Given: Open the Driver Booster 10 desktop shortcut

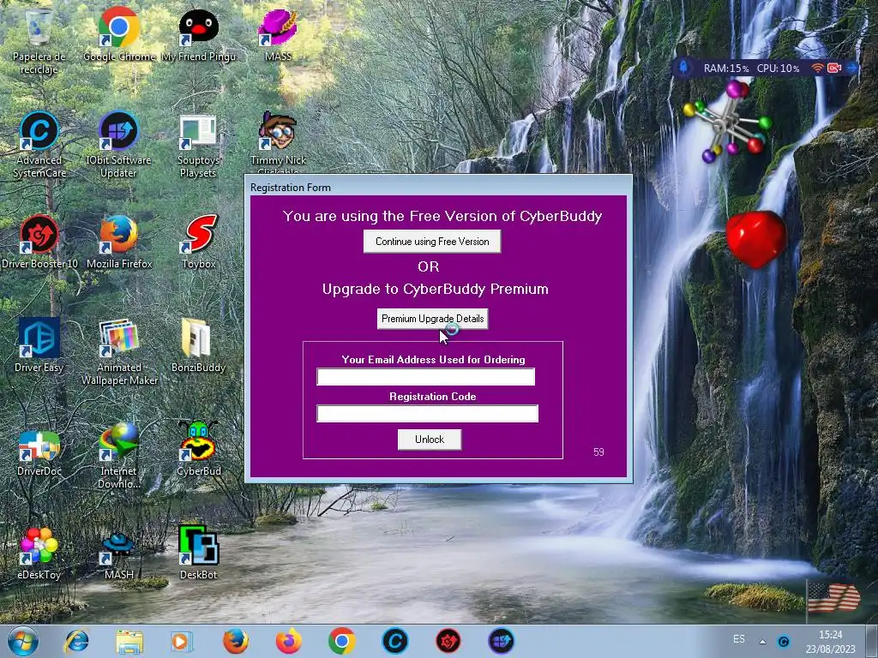Looking at the screenshot, I should 39,242.
